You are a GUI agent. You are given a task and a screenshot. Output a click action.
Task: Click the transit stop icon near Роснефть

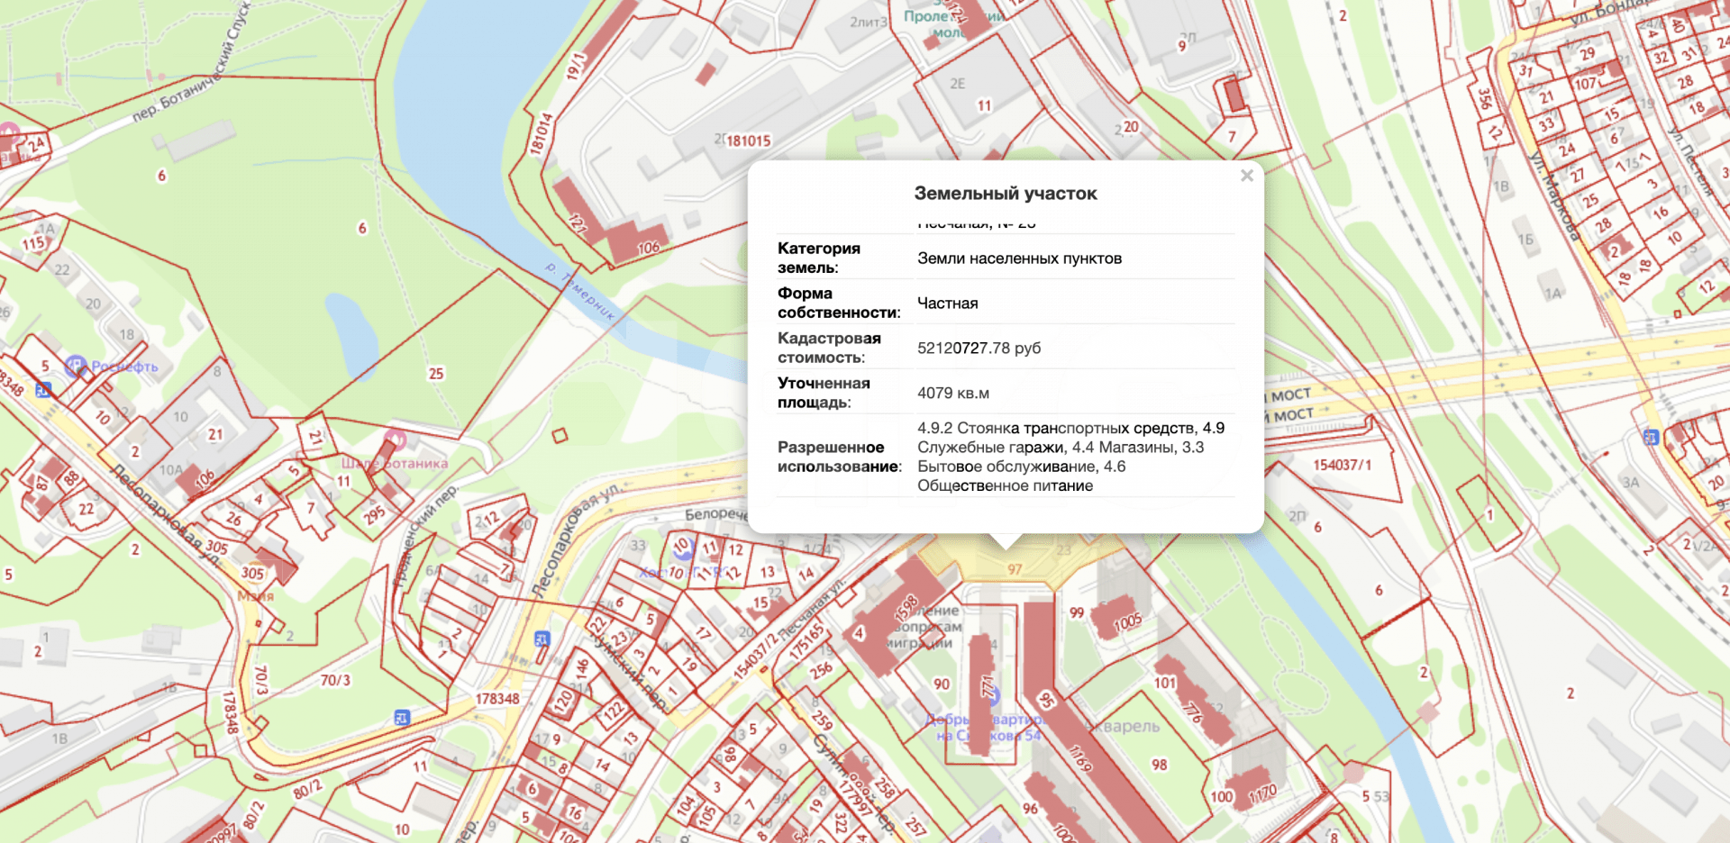click(x=41, y=391)
